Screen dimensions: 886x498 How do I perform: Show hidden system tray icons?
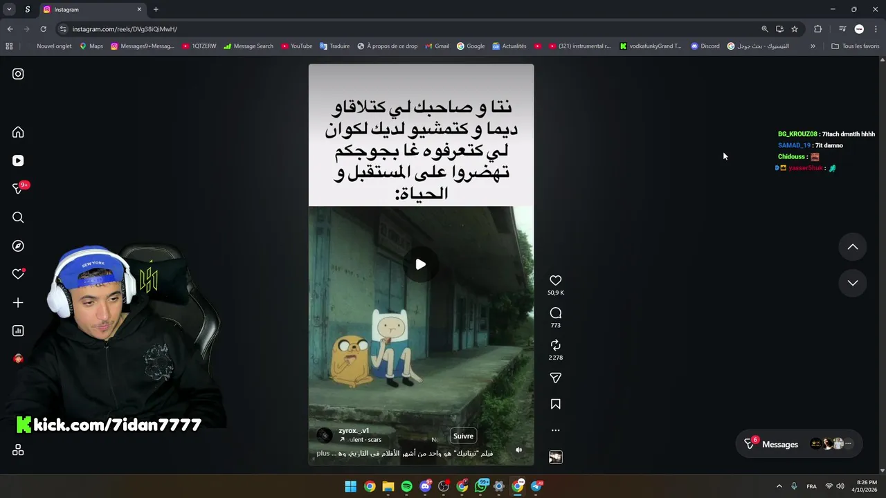coord(779,486)
